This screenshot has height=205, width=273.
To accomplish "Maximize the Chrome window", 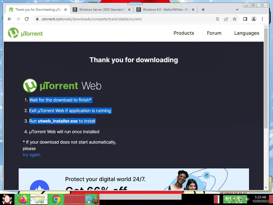I will [253, 5].
